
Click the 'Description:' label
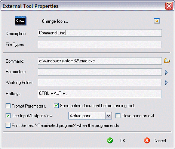[x=16, y=34]
